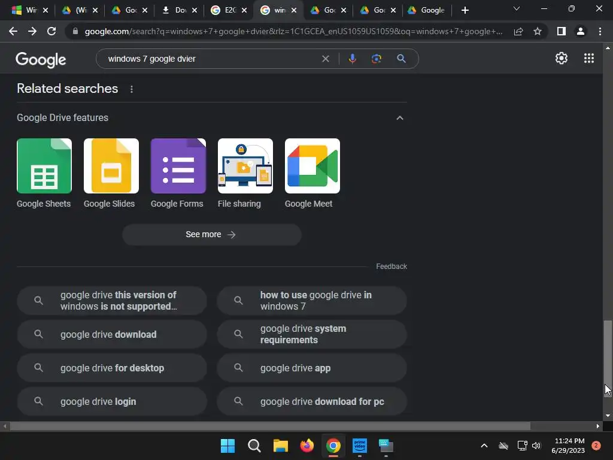Open the Google Slides thumbnail
Viewport: 613px width, 460px height.
(111, 166)
